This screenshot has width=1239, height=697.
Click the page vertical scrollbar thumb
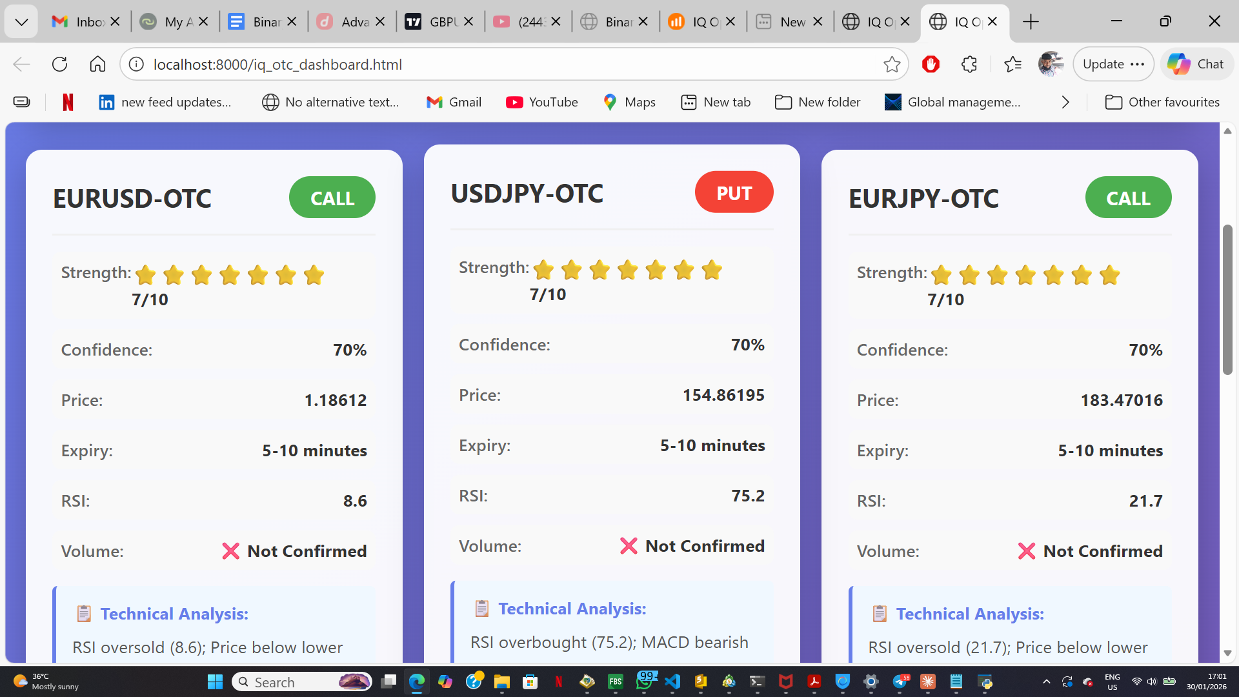[x=1227, y=299]
